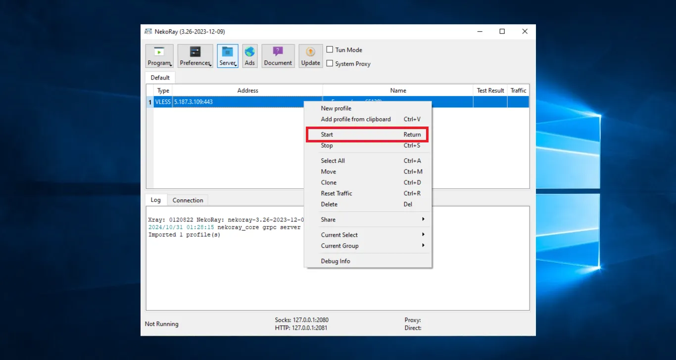Expand the Current Select submenu
Viewport: 676px width, 360px height.
(368, 235)
